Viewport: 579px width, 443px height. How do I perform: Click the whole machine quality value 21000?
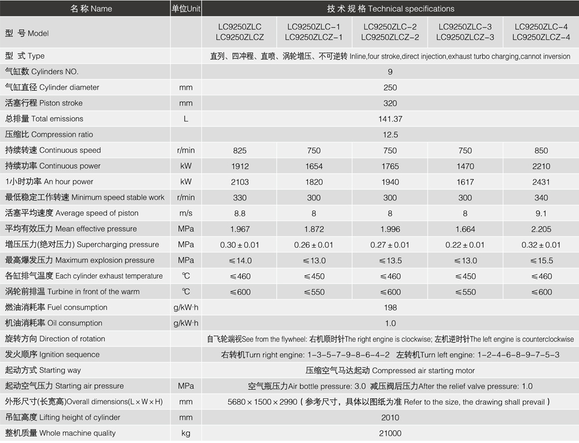pos(390,433)
